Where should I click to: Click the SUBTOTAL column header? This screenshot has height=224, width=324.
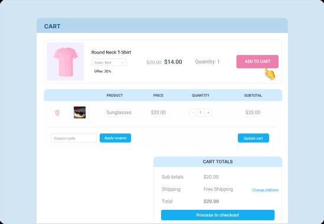click(253, 95)
